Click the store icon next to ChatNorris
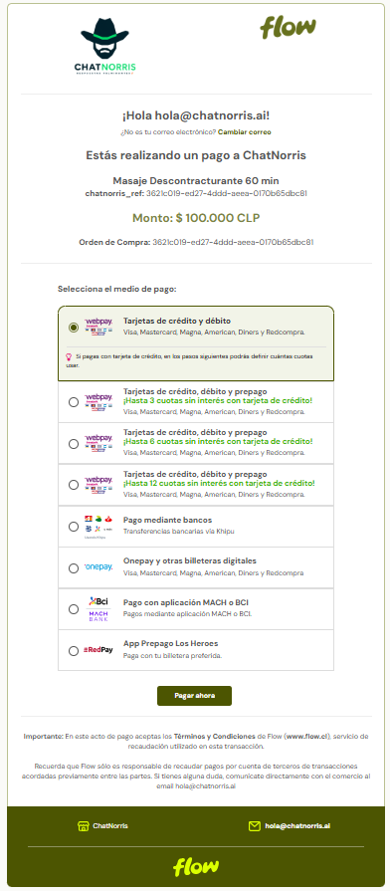The width and height of the screenshot is (390, 891). tap(84, 825)
